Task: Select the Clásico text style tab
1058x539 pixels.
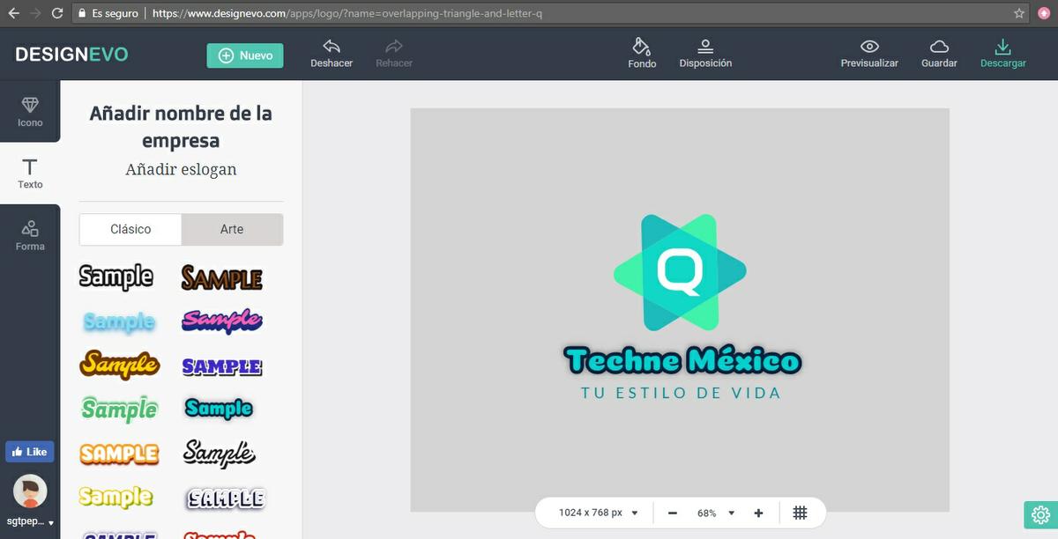Action: coord(130,229)
